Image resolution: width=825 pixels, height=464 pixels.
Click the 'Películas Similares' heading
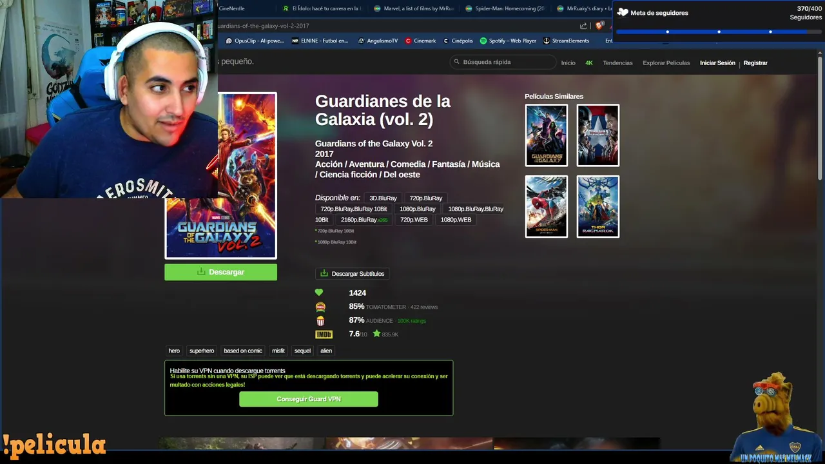[554, 97]
